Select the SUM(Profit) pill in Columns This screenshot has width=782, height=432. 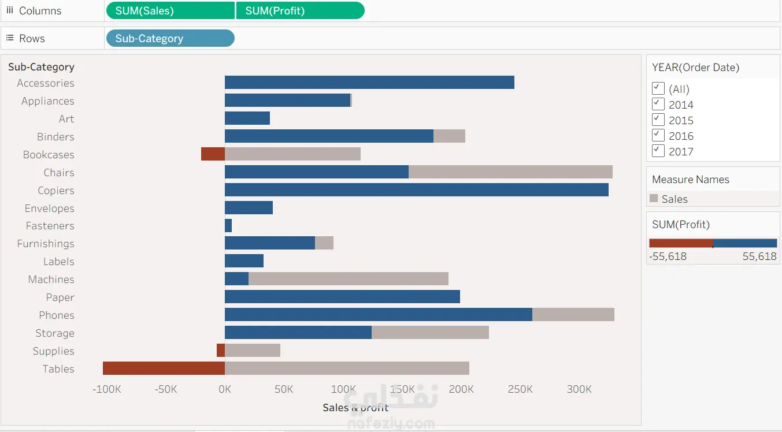tap(301, 10)
